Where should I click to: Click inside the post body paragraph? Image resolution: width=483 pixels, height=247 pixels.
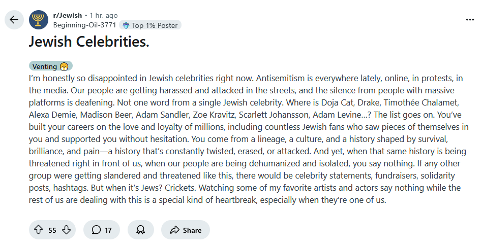248,139
